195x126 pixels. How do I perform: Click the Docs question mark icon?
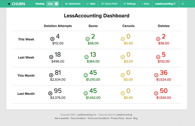[142, 4]
